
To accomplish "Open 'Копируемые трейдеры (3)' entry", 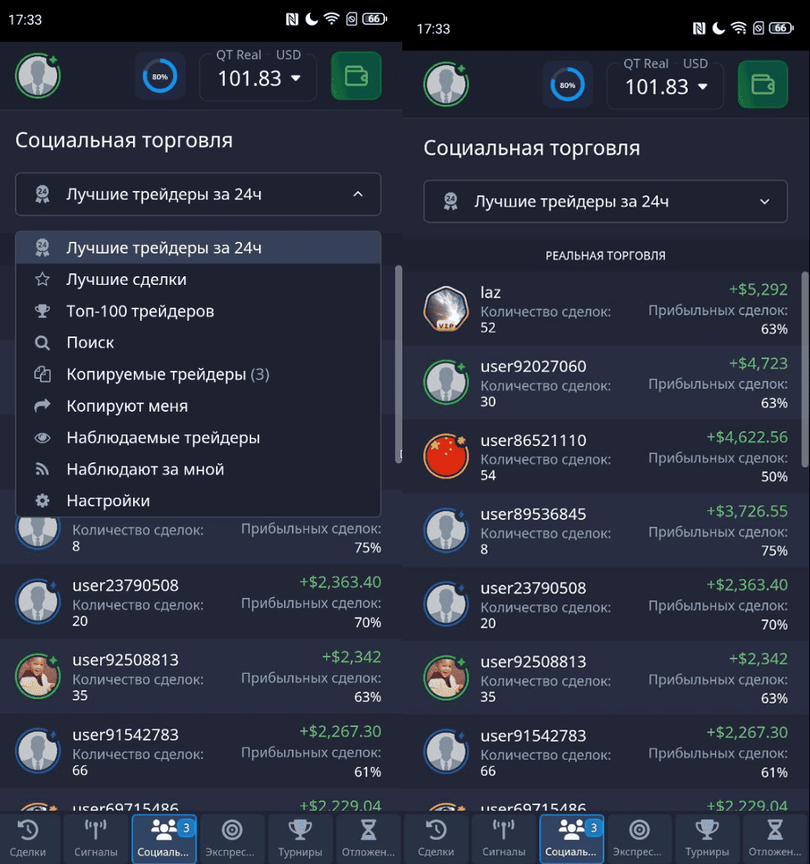I will point(198,374).
